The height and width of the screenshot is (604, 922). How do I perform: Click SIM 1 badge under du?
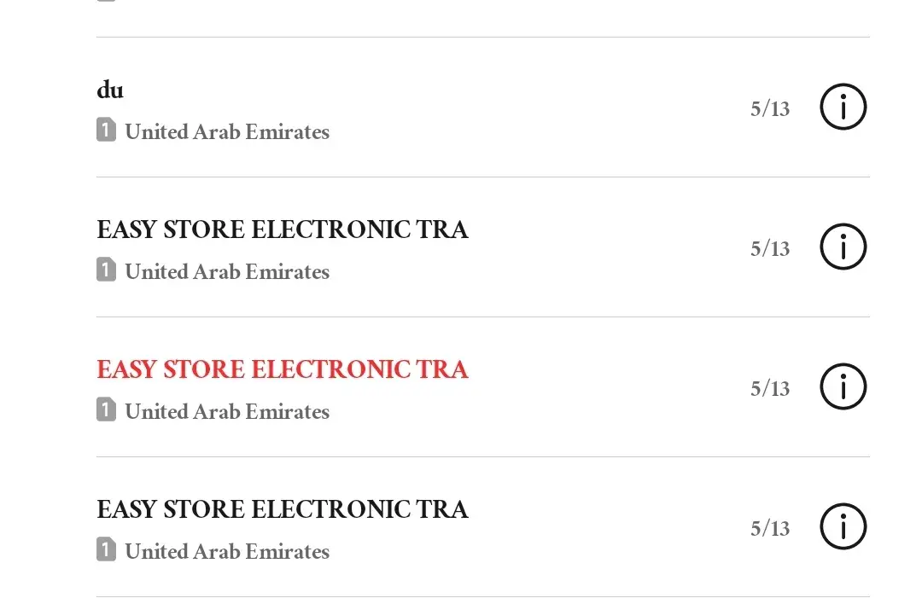click(106, 131)
